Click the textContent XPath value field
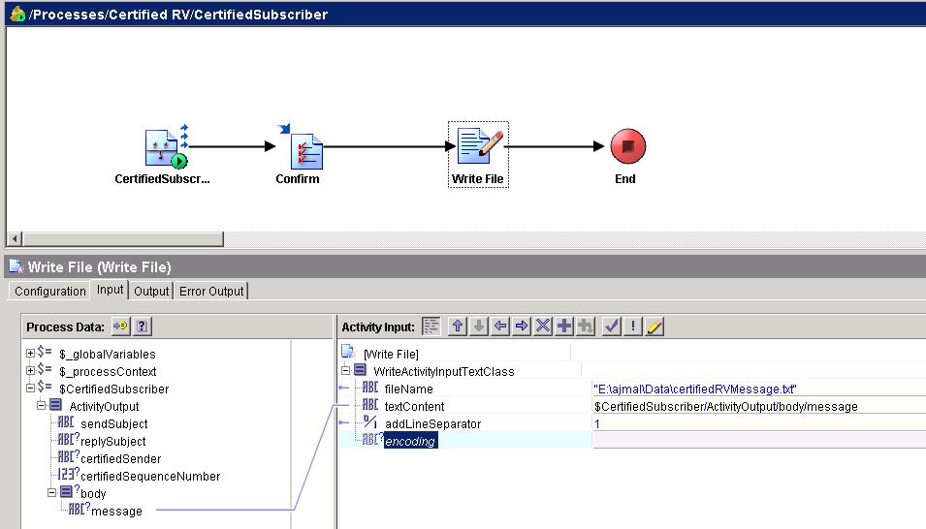This screenshot has width=926, height=529. click(759, 406)
